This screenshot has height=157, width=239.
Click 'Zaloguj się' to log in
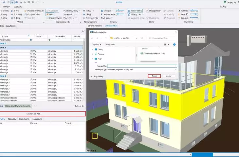(x=230, y=2)
